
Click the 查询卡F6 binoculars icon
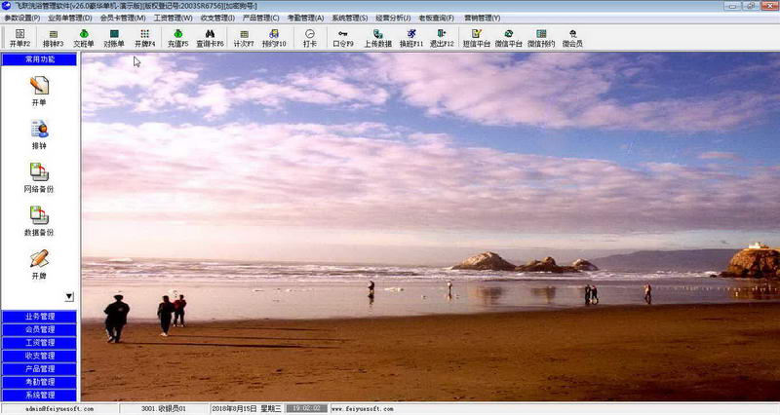(210, 38)
